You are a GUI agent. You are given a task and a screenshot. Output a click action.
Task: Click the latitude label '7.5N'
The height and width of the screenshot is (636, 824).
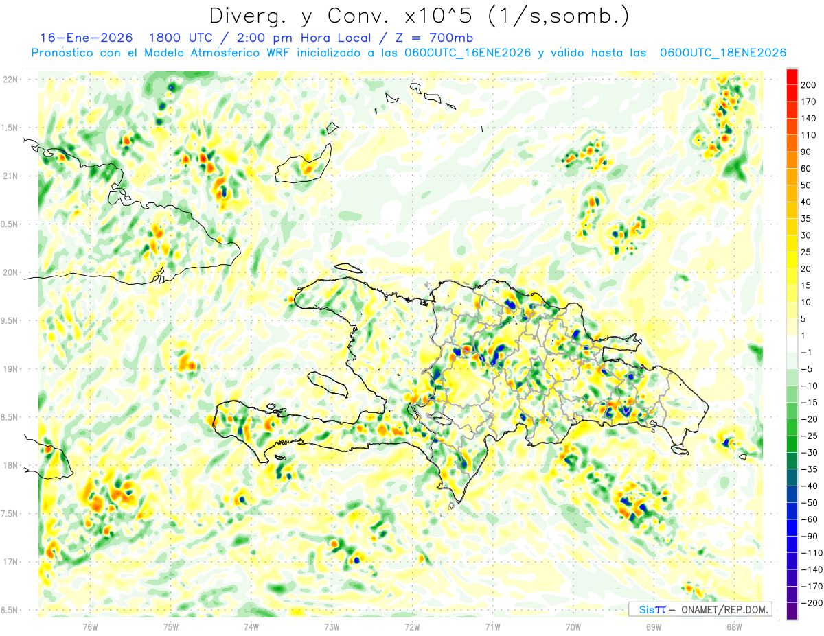tap(10, 514)
